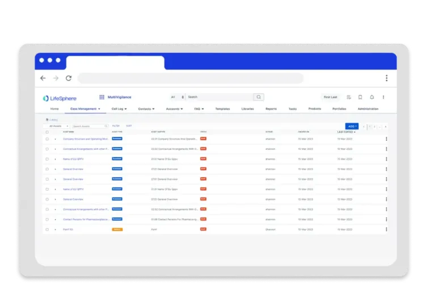Open the All Assets filter dropdown

pyautogui.click(x=57, y=126)
